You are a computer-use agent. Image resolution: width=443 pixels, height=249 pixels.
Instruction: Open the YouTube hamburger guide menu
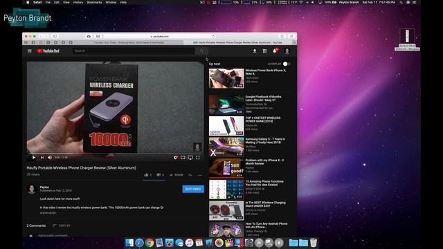(29, 50)
